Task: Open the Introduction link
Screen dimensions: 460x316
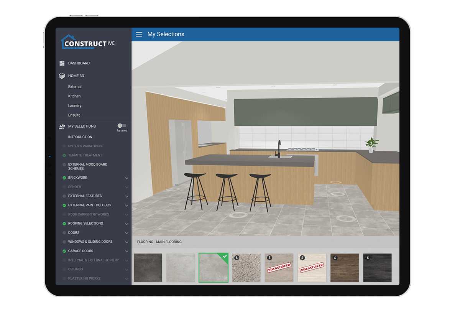Action: point(80,137)
